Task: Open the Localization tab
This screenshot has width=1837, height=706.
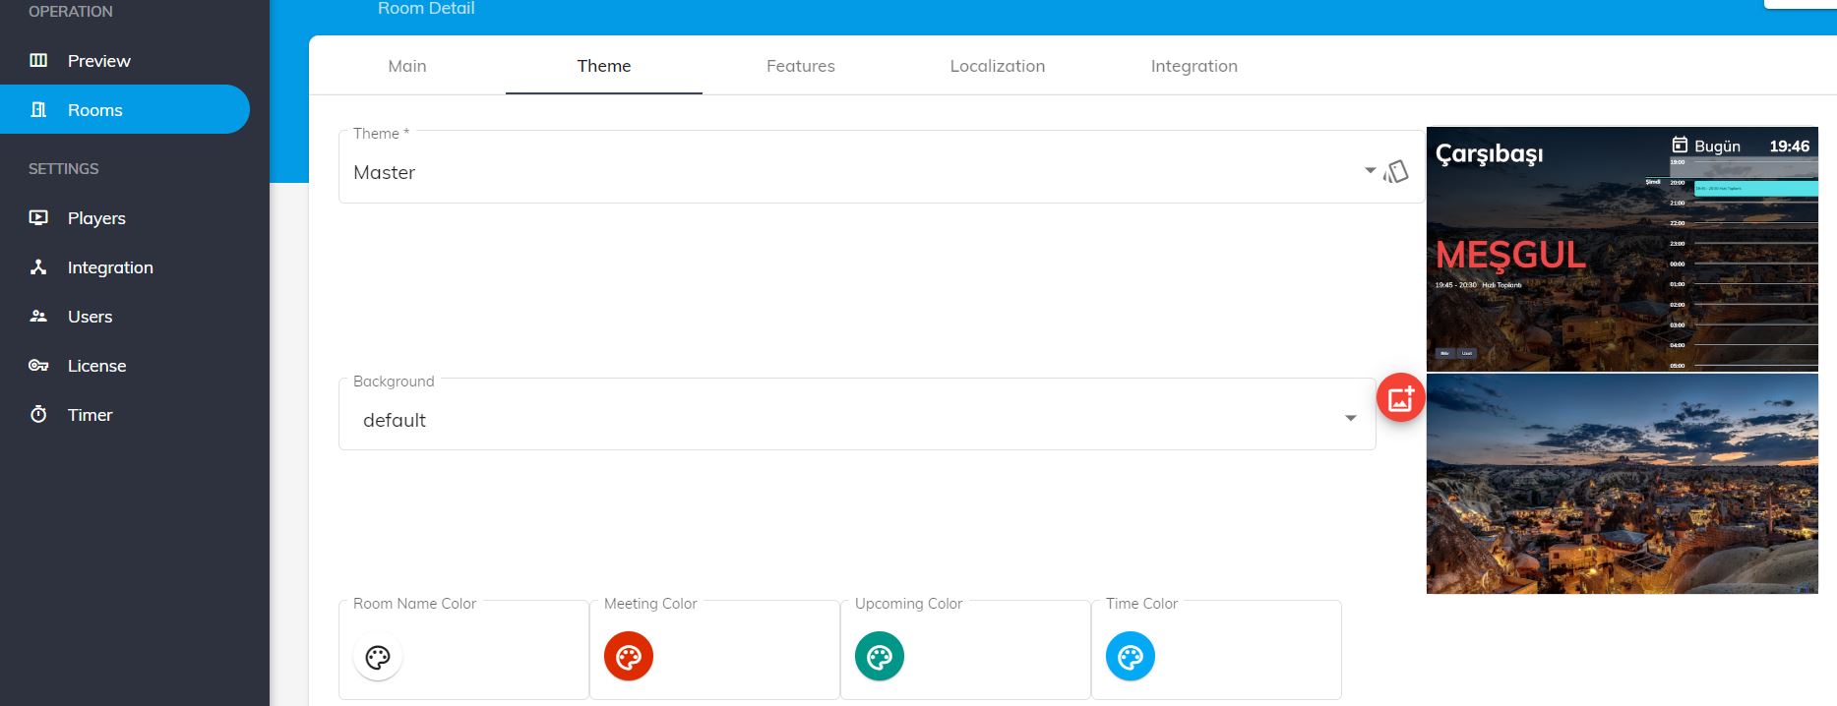Action: (x=997, y=66)
